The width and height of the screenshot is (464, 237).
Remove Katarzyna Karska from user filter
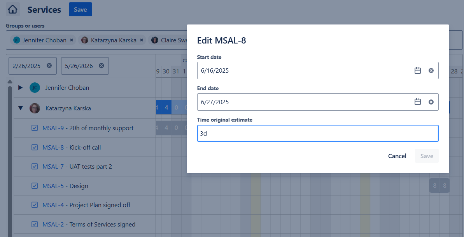(142, 40)
